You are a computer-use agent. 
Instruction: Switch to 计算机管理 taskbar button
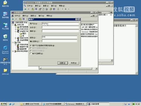pos(98,104)
